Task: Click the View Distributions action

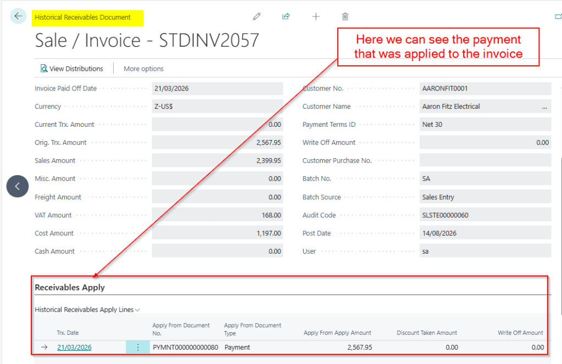Action: pos(71,69)
